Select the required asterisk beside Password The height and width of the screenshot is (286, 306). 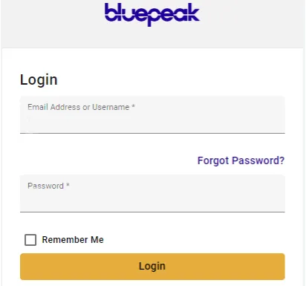pyautogui.click(x=68, y=185)
